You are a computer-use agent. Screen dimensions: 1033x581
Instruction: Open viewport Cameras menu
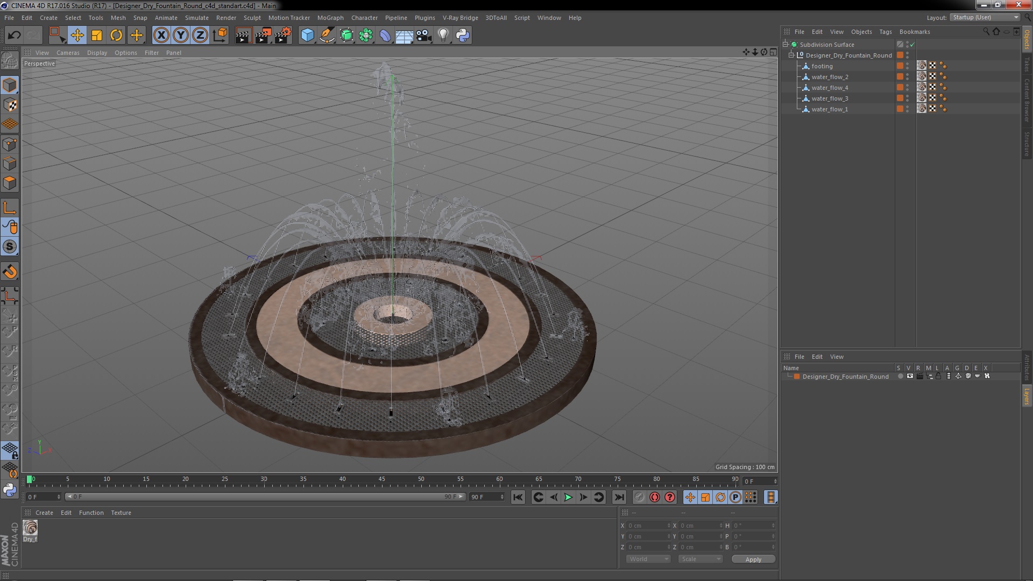point(68,53)
